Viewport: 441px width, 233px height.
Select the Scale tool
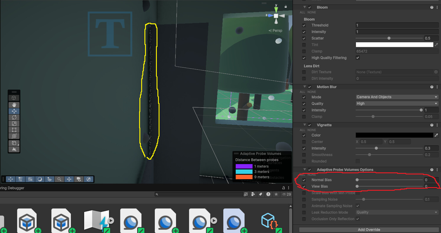(14, 123)
